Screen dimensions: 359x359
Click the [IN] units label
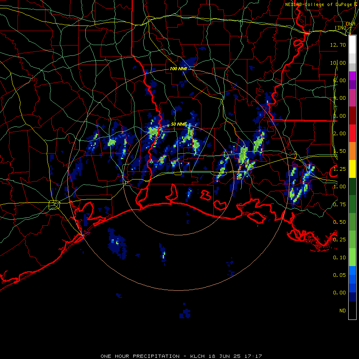click(x=340, y=28)
